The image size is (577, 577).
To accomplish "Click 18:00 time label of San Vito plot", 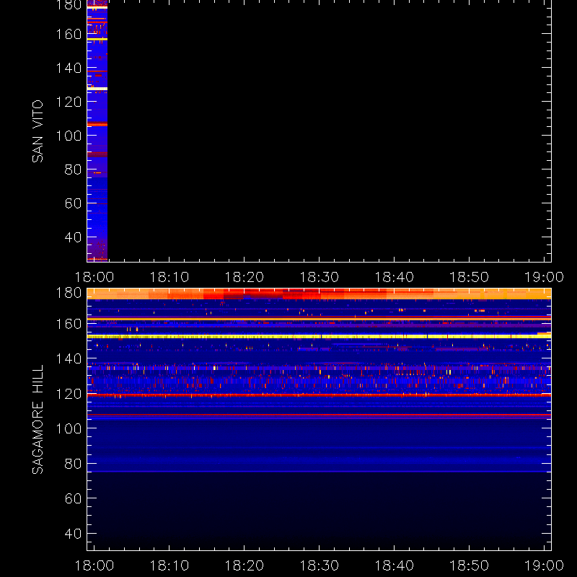I will pos(94,277).
